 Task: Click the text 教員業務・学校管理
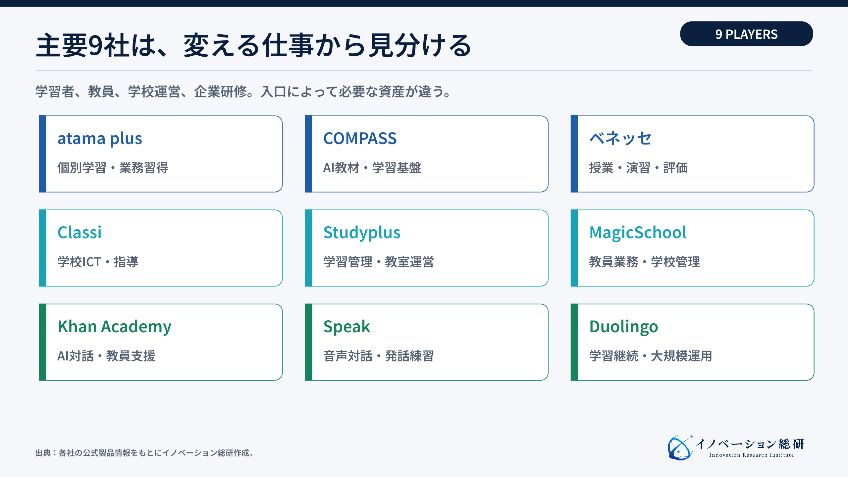[645, 262]
